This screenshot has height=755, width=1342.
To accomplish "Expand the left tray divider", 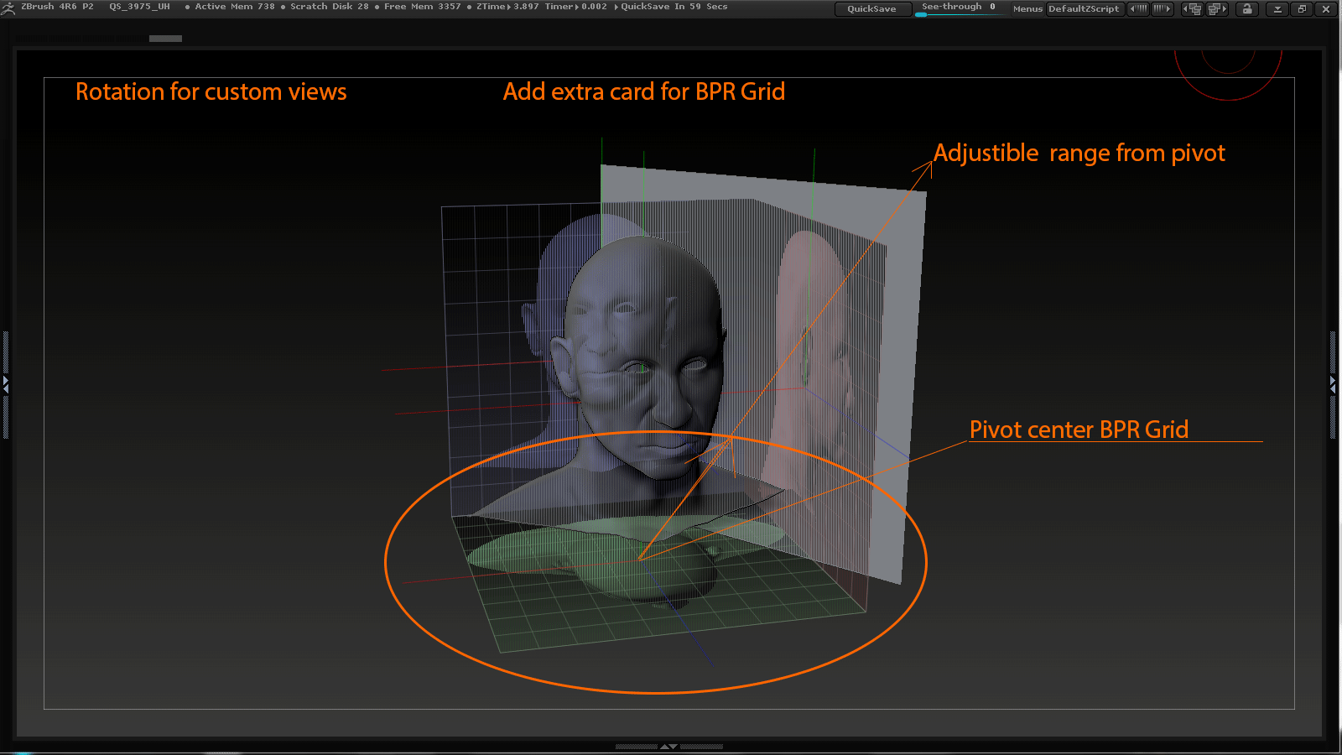I will click(x=6, y=385).
